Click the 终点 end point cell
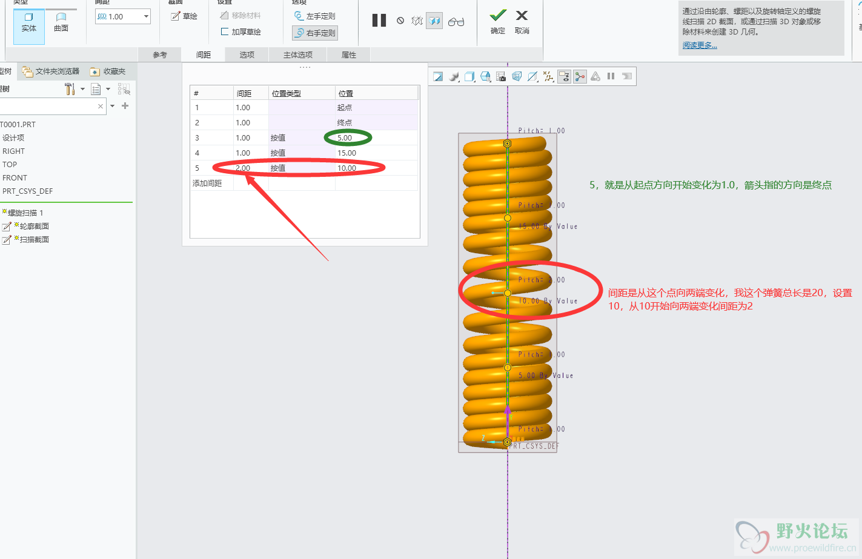Image resolution: width=862 pixels, height=559 pixels. [x=345, y=122]
